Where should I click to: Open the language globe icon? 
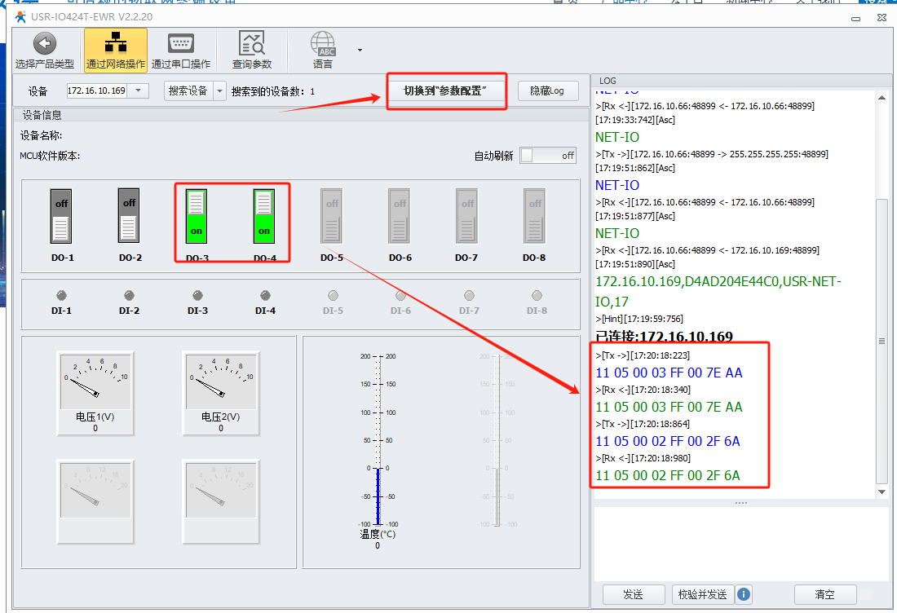pos(323,44)
